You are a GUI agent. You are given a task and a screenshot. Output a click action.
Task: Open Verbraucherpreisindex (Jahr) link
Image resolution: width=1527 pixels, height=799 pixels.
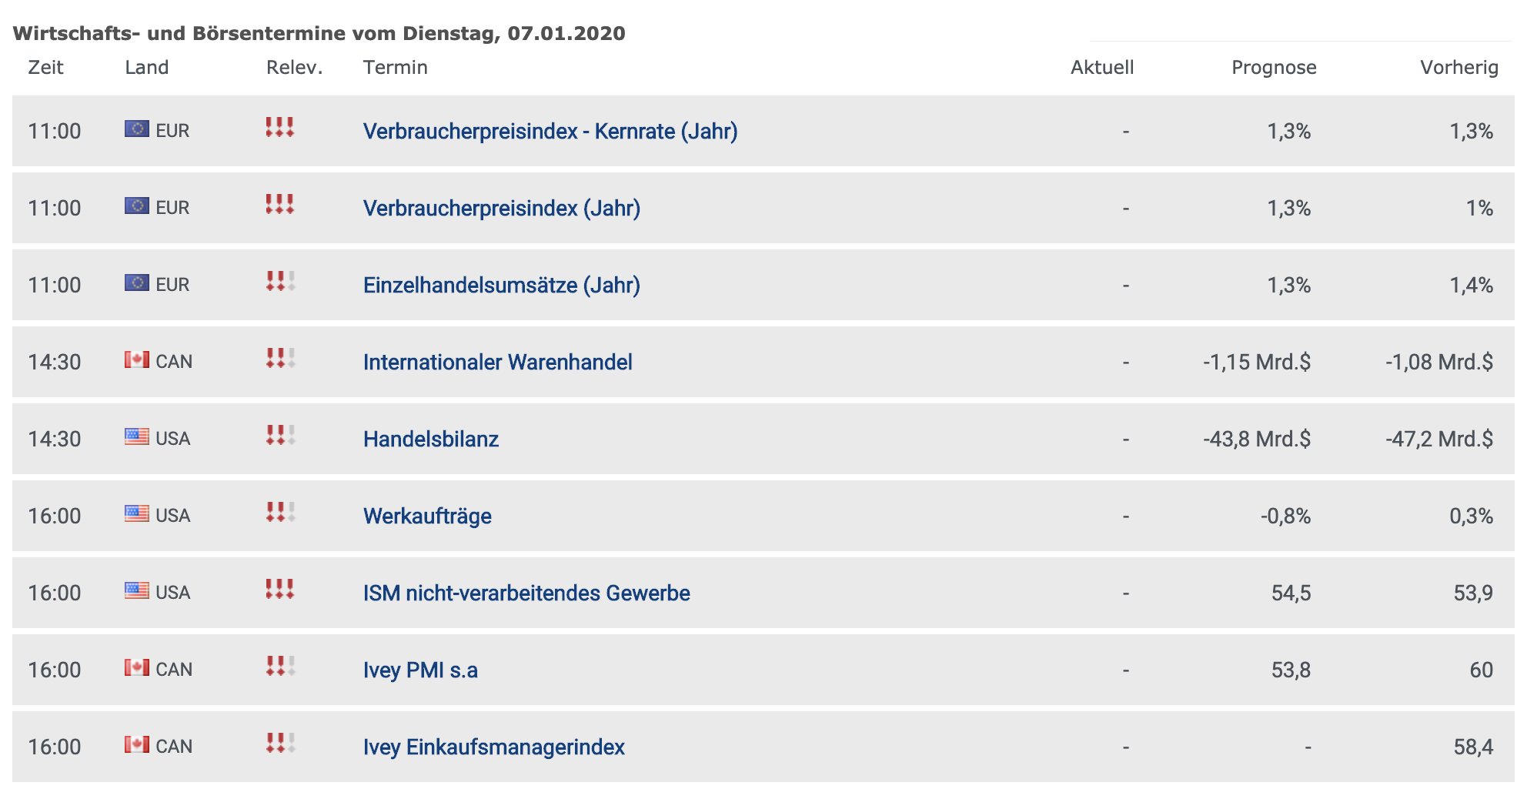coord(502,209)
